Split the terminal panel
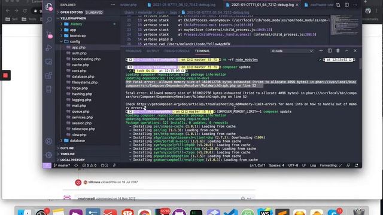The height and width of the screenshot is (215, 383). (330, 51)
